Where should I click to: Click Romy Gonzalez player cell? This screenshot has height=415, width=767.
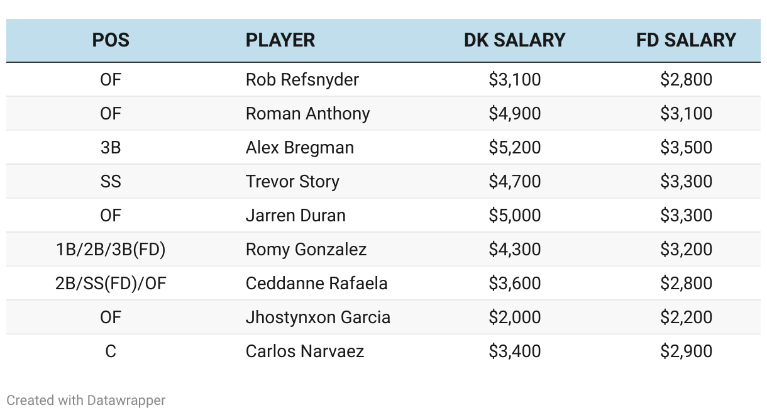[x=306, y=250]
